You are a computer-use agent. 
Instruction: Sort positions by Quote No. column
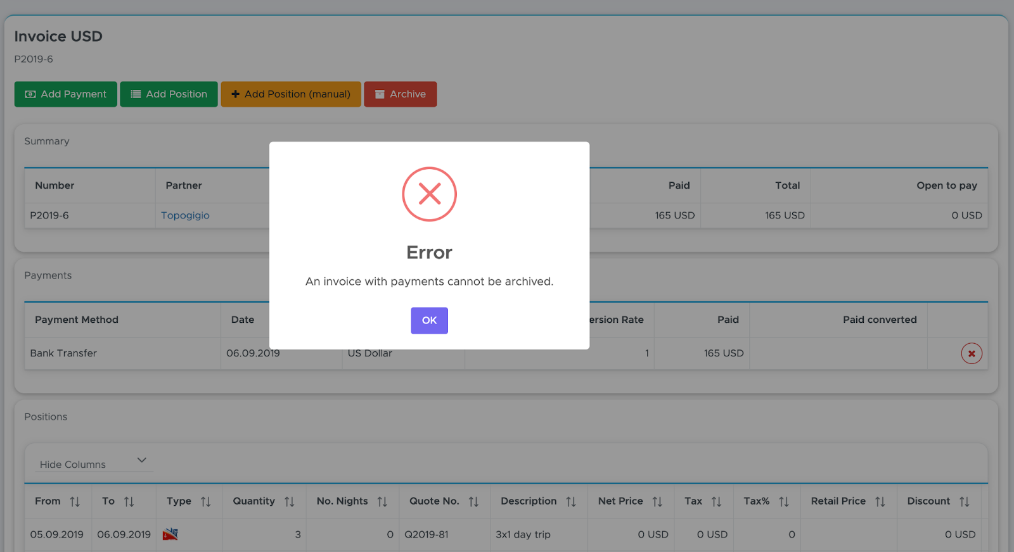(x=473, y=501)
